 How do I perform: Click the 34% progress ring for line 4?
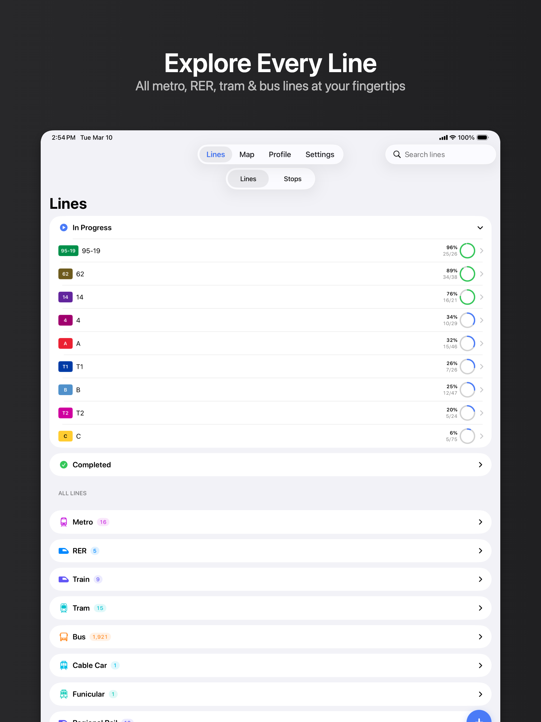point(467,320)
